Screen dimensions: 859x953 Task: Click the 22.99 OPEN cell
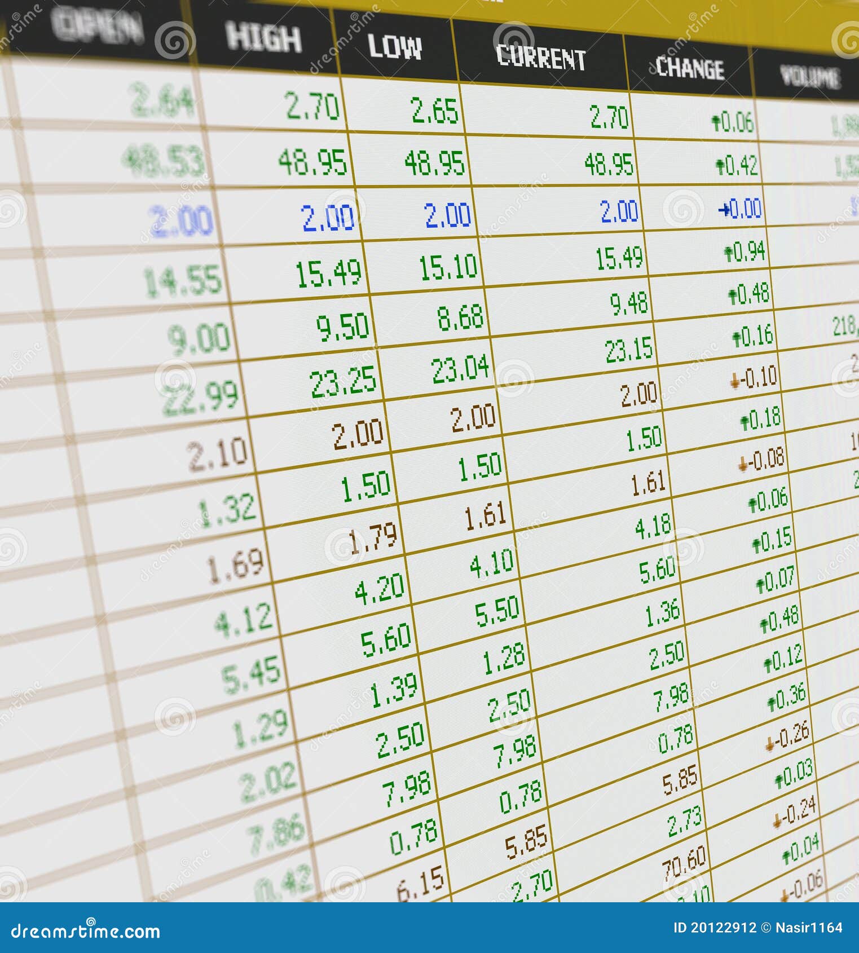[199, 398]
